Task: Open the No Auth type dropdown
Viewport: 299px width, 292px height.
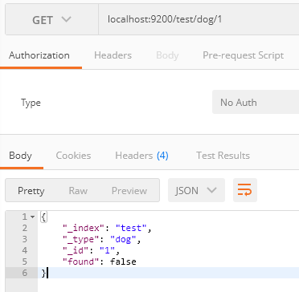Action: click(x=256, y=102)
